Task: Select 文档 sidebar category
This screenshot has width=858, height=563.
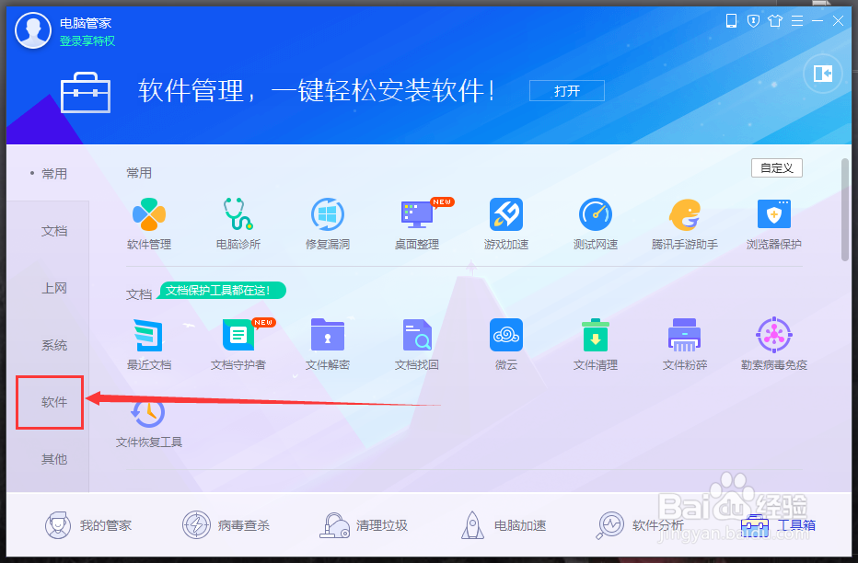Action: [54, 231]
